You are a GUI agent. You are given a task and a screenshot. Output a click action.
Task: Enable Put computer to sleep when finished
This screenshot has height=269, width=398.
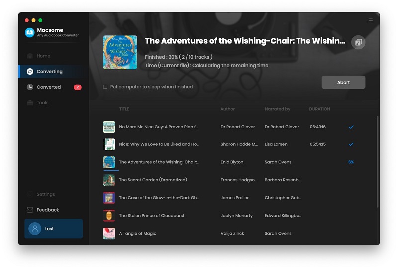105,87
